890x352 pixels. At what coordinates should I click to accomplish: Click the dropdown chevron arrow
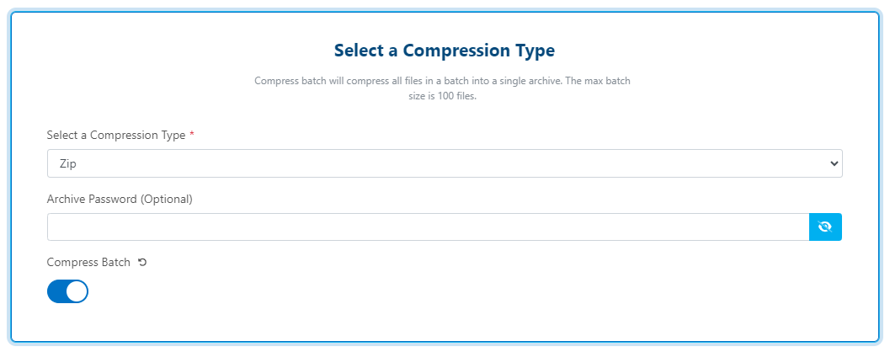pyautogui.click(x=834, y=163)
